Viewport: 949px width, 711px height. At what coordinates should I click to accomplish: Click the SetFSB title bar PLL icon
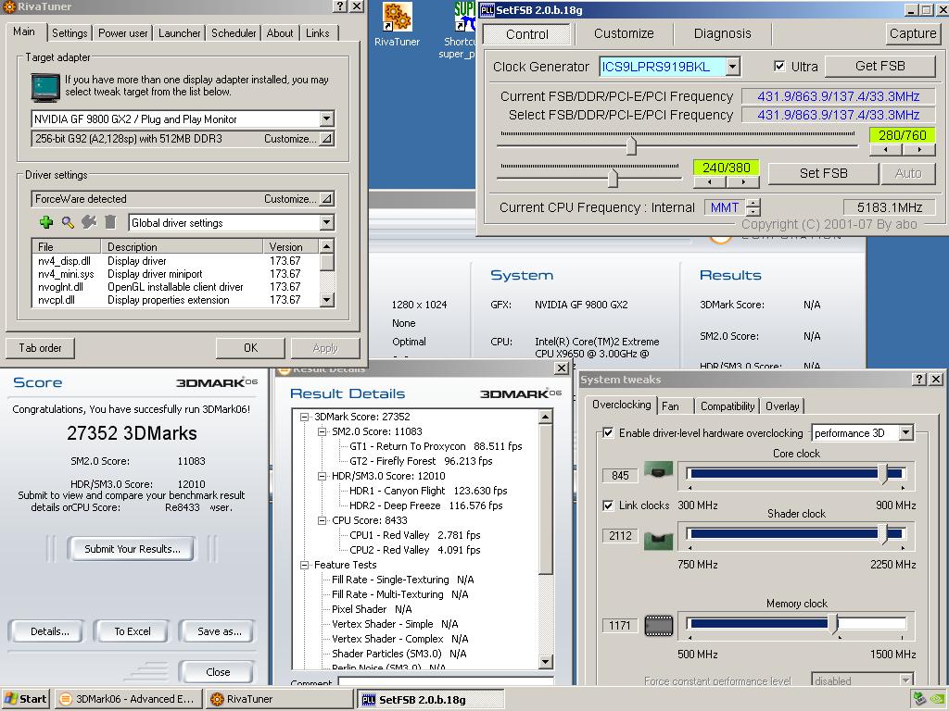click(487, 10)
